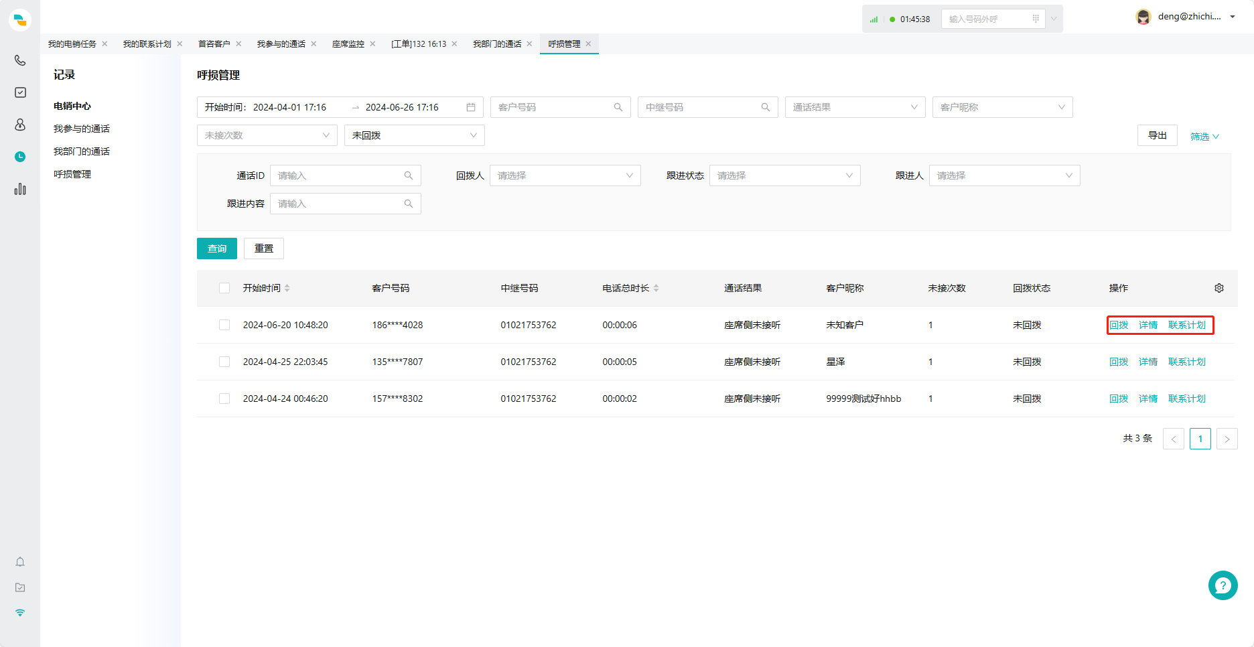Click the start date 2024-04-01 17:16
The height and width of the screenshot is (647, 1254).
tap(289, 107)
